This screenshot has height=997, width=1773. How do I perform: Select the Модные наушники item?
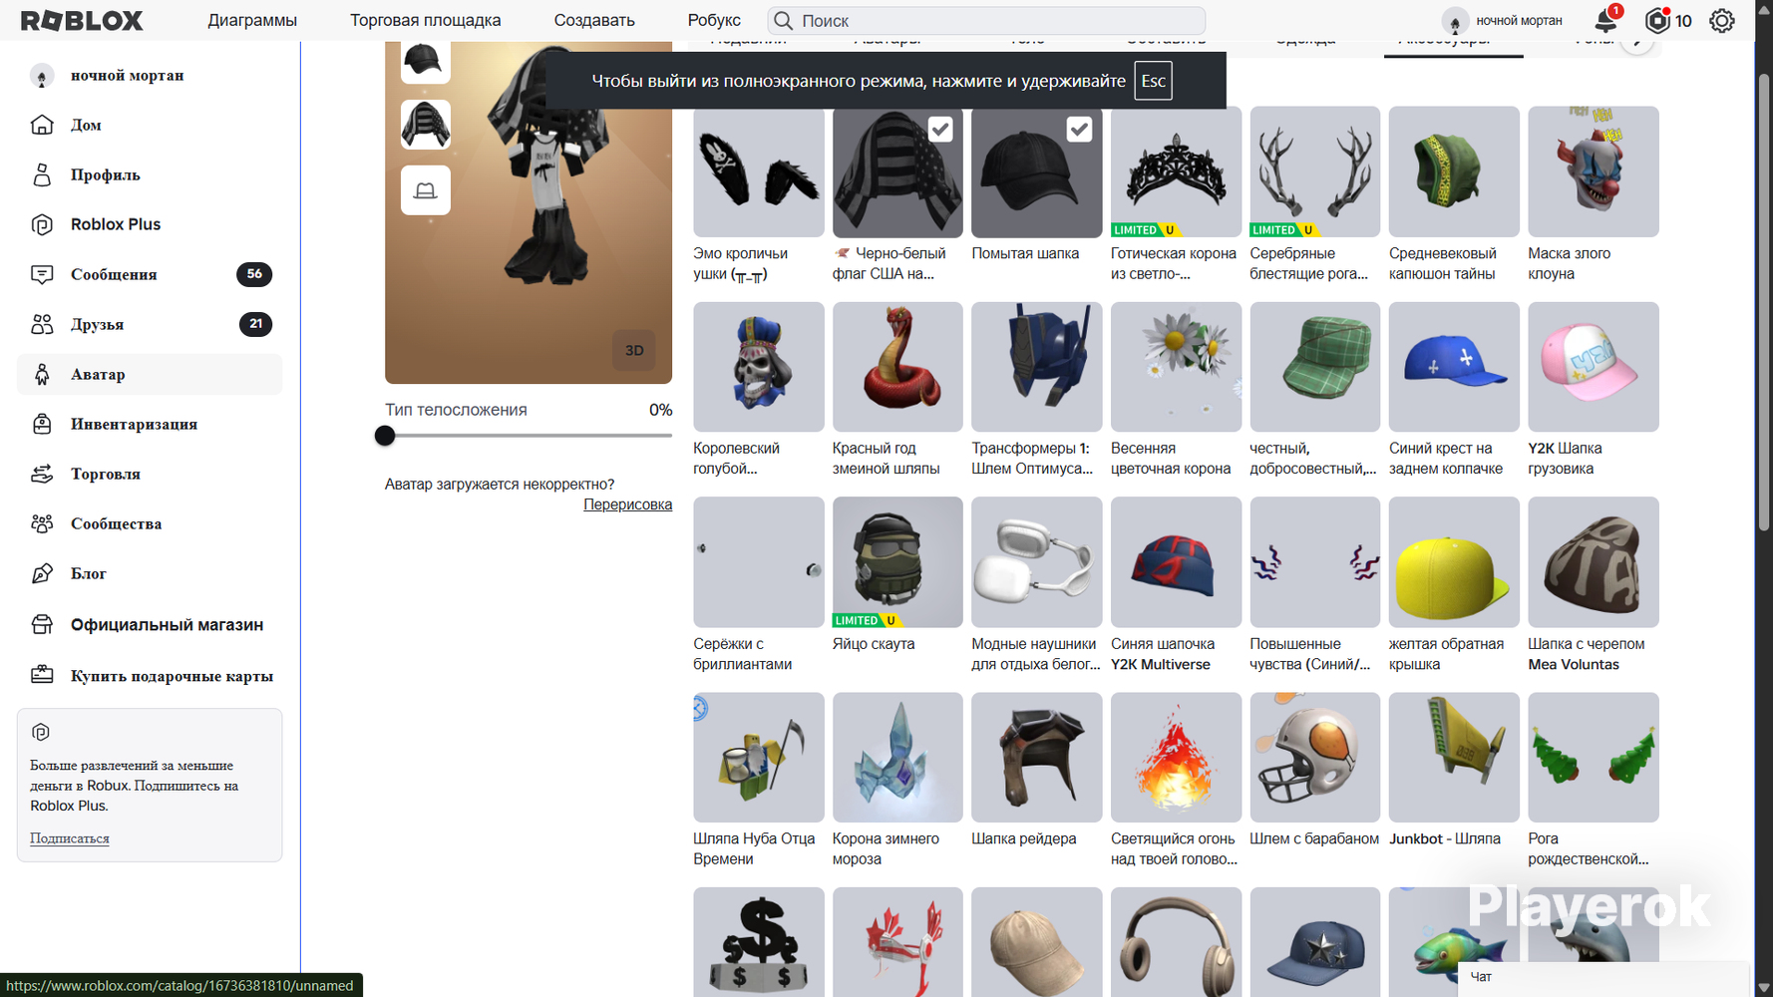pos(1037,562)
